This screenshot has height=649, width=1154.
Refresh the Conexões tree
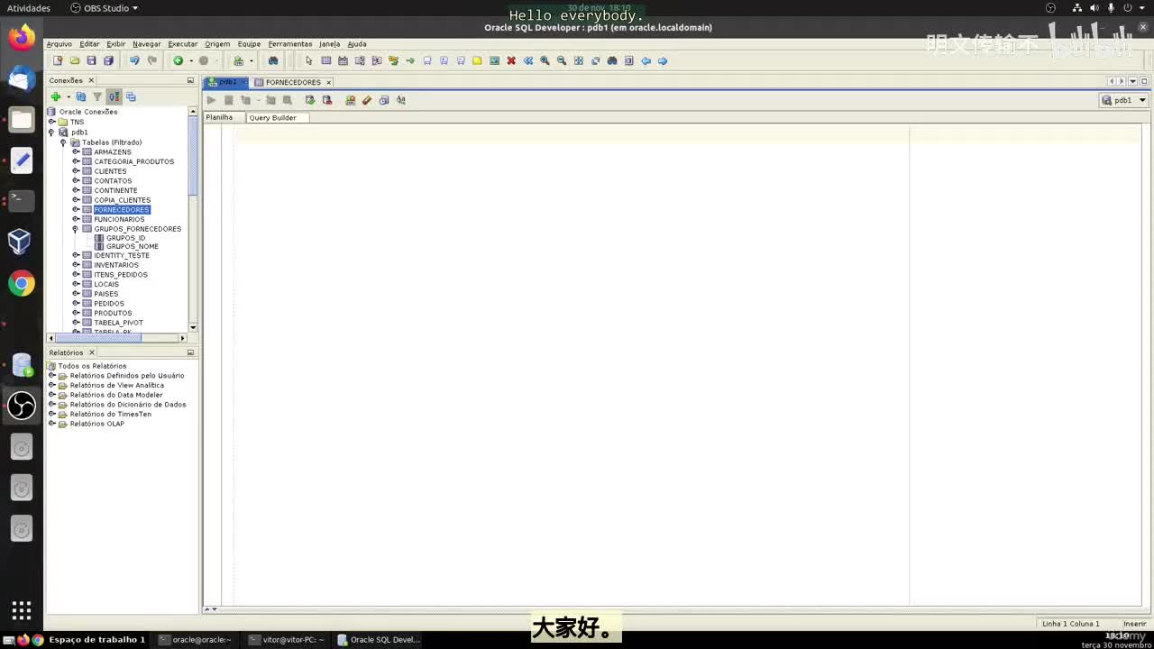pyautogui.click(x=80, y=96)
